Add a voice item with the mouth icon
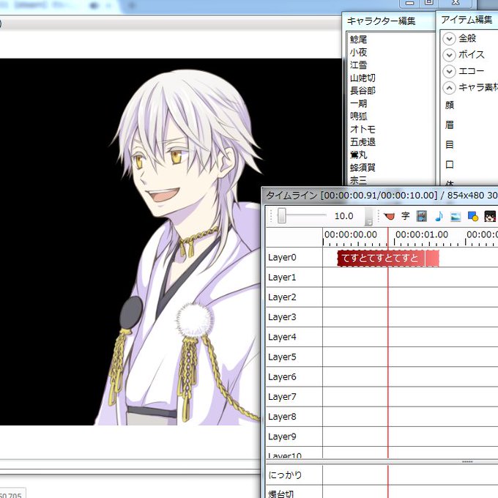Image resolution: width=498 pixels, height=498 pixels. (389, 217)
